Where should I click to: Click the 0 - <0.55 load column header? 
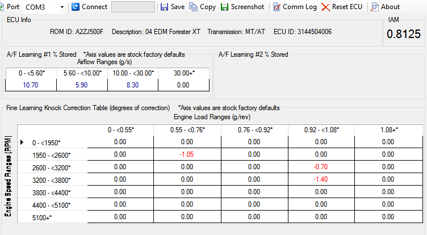click(x=120, y=130)
